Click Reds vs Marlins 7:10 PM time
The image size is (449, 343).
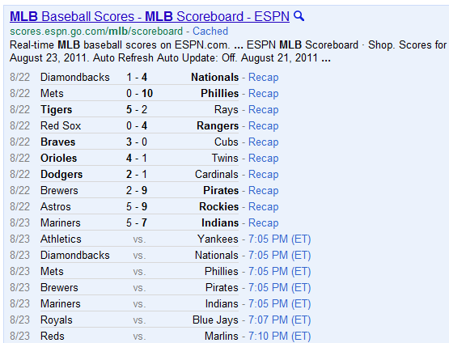pyautogui.click(x=279, y=337)
